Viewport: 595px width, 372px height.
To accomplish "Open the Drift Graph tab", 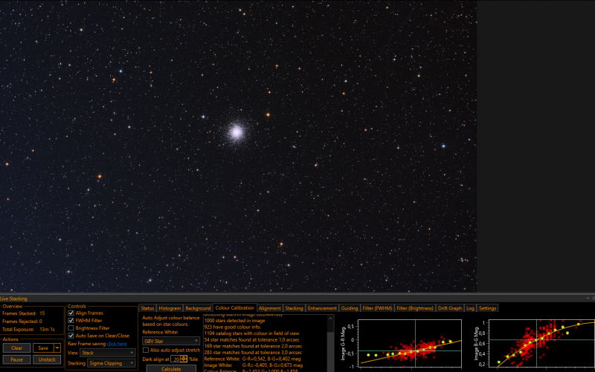I will (x=450, y=308).
